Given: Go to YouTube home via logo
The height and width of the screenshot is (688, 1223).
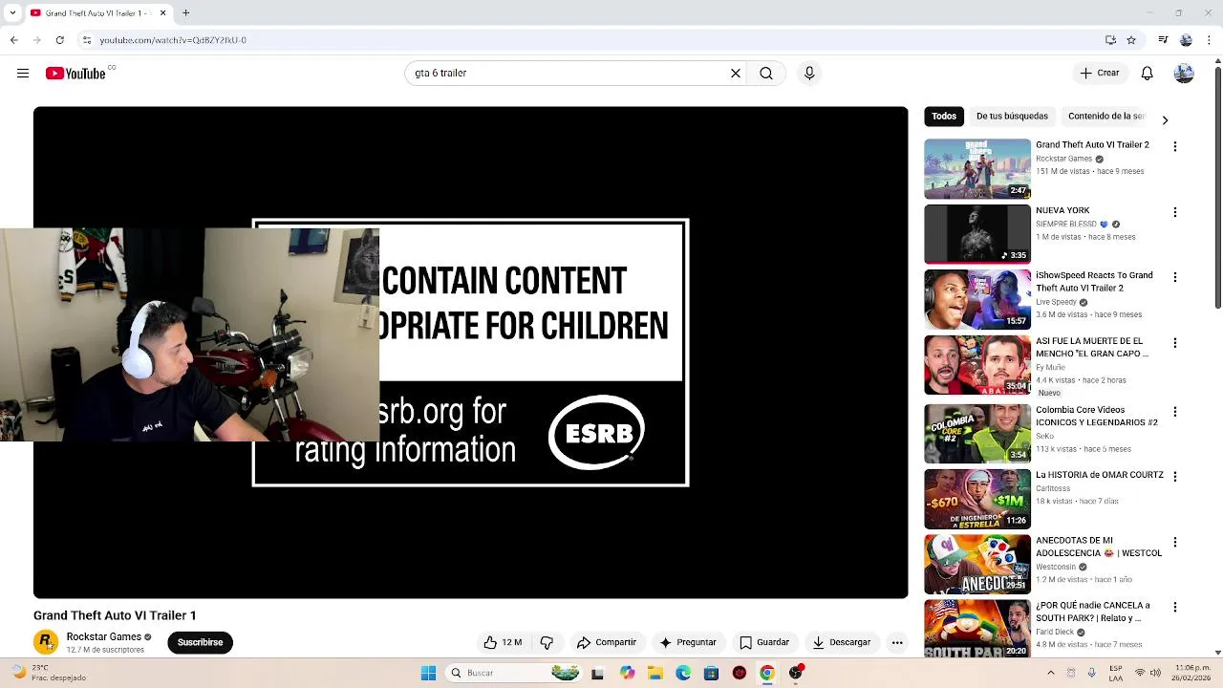Looking at the screenshot, I should tap(75, 74).
